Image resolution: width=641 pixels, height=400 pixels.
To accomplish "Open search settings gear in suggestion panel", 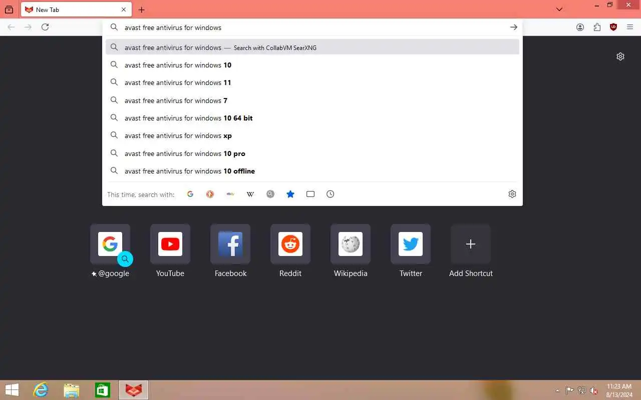I will [x=512, y=194].
